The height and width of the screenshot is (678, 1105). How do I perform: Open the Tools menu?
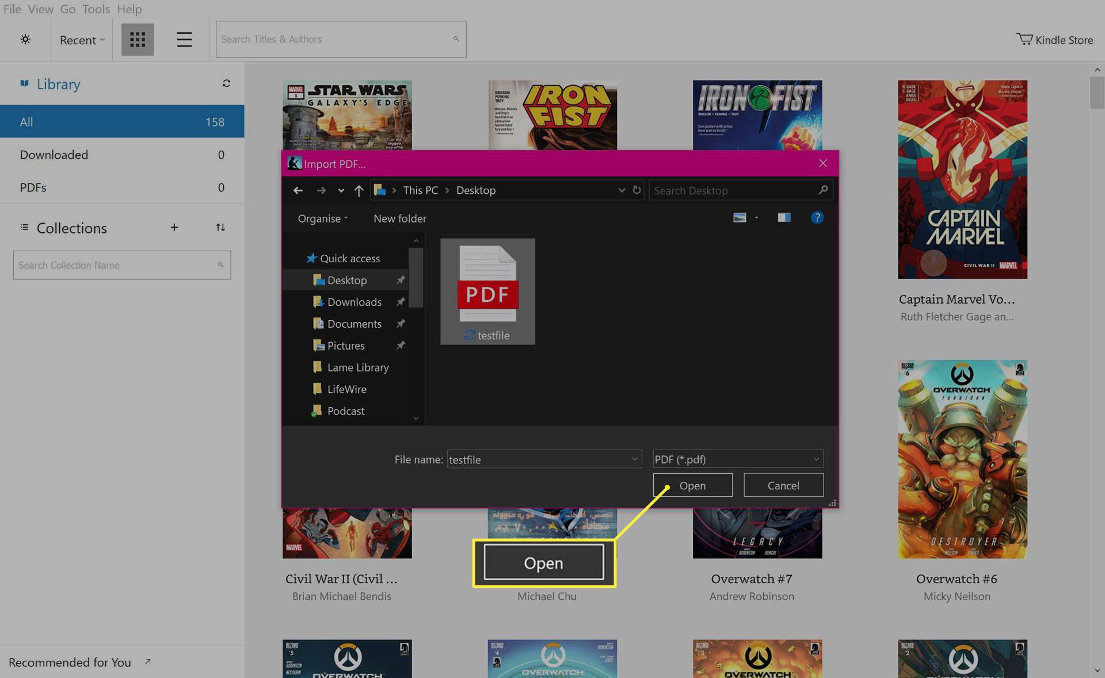click(x=96, y=9)
